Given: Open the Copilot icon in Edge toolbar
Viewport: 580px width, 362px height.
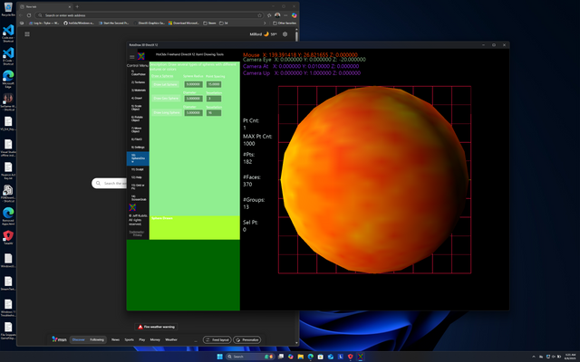Looking at the screenshot, I should tap(294, 15).
